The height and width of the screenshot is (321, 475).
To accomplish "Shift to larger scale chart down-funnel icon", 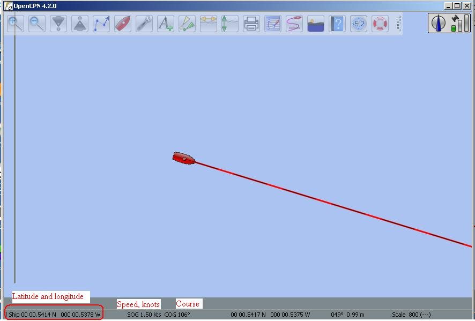I will (x=58, y=24).
